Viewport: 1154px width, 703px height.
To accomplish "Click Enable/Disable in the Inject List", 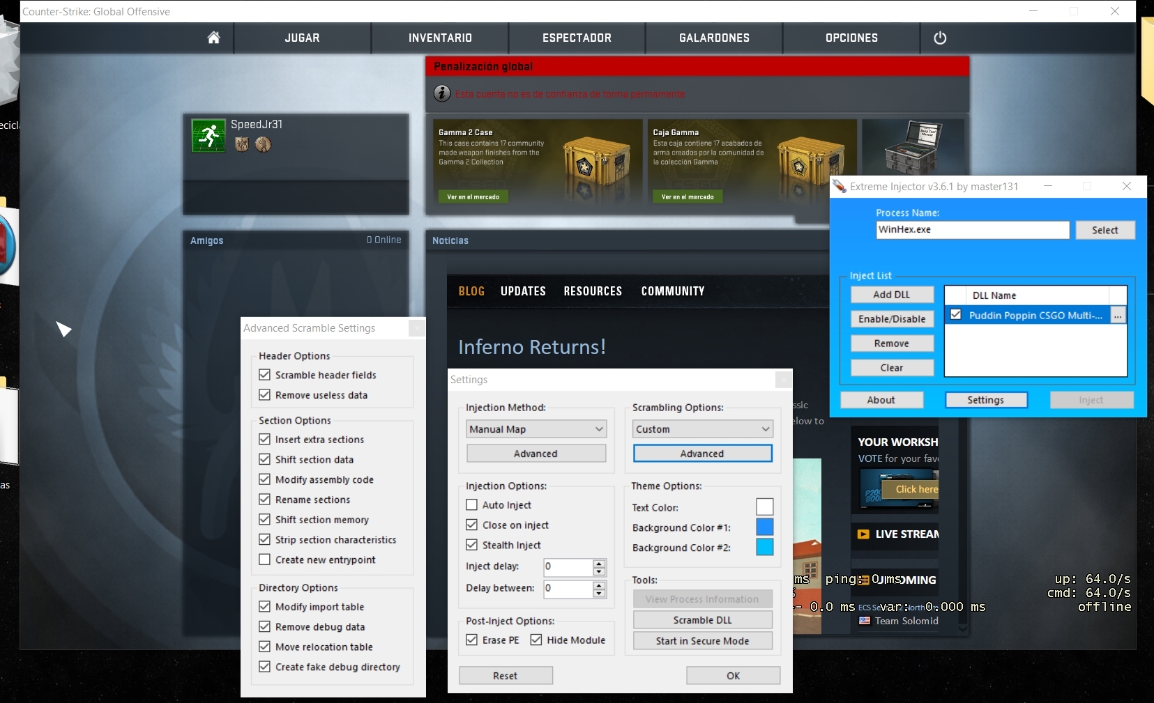I will click(892, 319).
